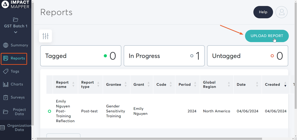Click the Surveys clipboard icon

[6, 97]
